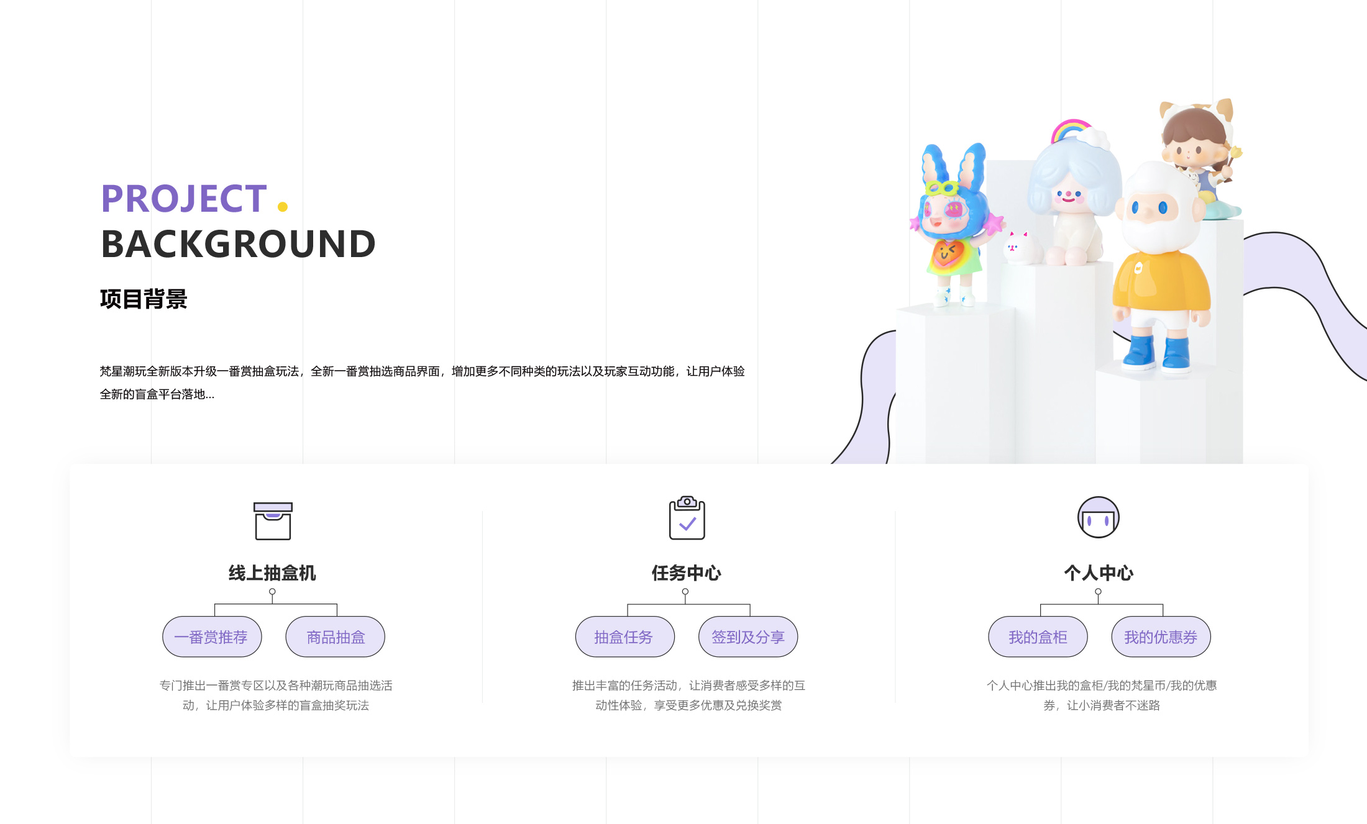Select the blue bunny-eared figurine
The image size is (1367, 824).
tap(953, 224)
